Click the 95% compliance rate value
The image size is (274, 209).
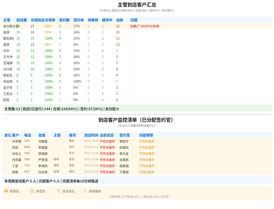(x=48, y=32)
